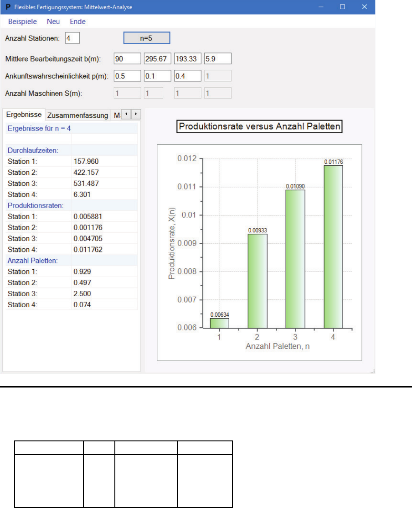Viewport: 412px width, 508px height.
Task: Click the Ankunftswahrscheinlichkeit field showing 0.4
Action: [187, 76]
